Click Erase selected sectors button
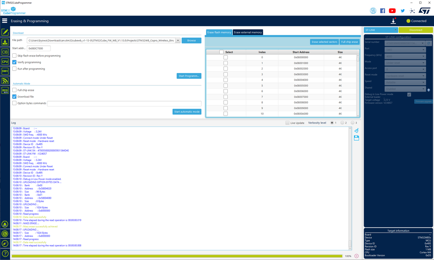Viewport: 434px width, 260px height. pyautogui.click(x=325, y=42)
